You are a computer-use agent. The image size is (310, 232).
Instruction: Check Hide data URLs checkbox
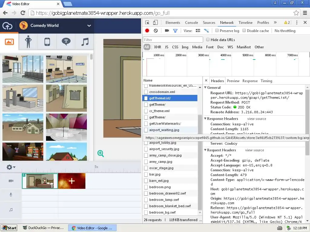[x=208, y=40]
